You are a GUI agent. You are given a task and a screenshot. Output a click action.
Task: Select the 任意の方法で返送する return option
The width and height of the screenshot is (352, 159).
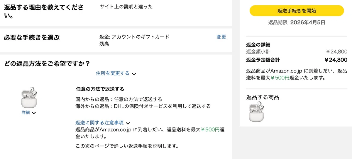point(100,89)
